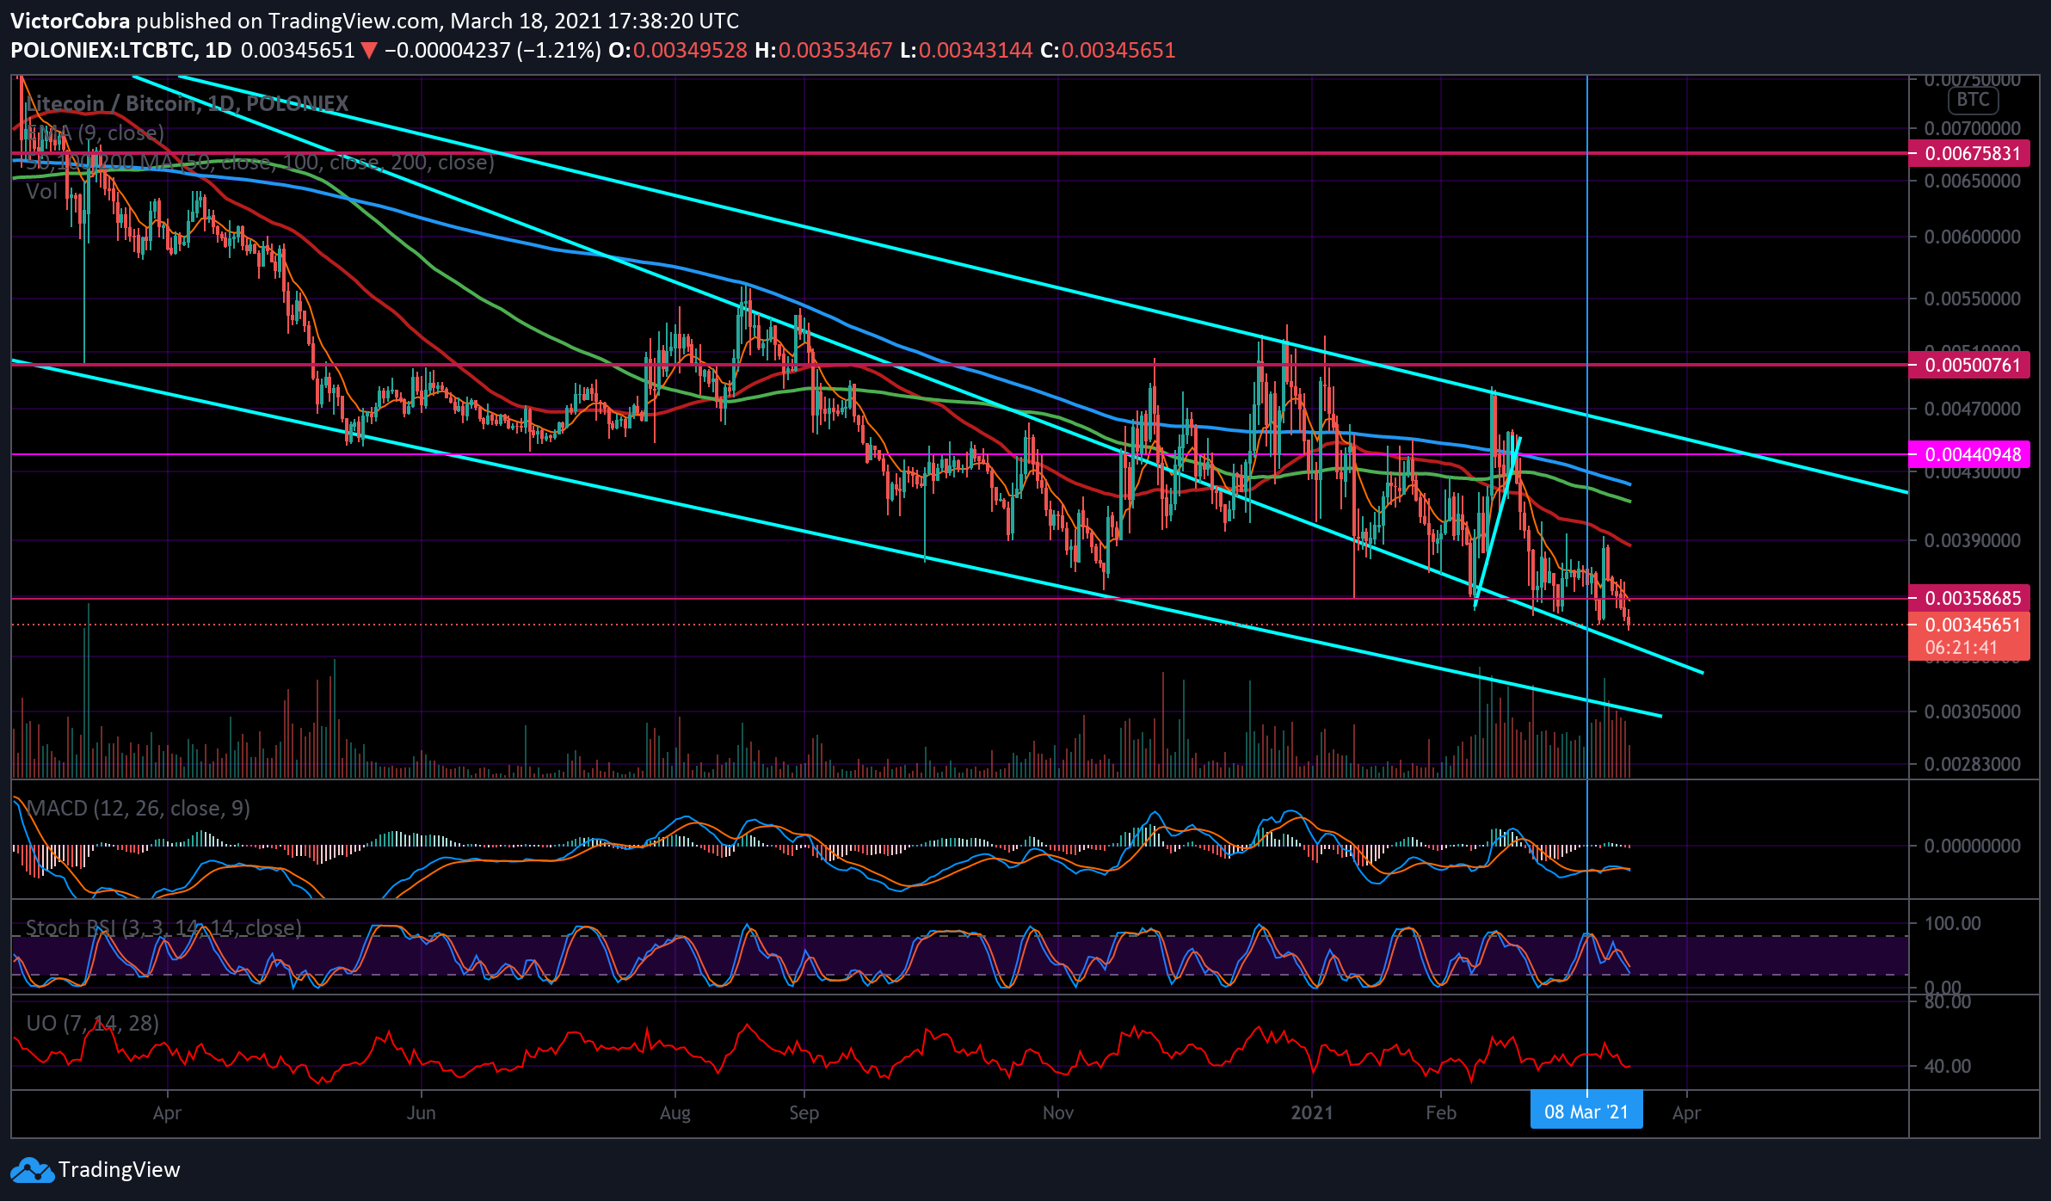Click the L:0.00343144 low value
This screenshot has height=1201, width=2051.
click(x=966, y=50)
